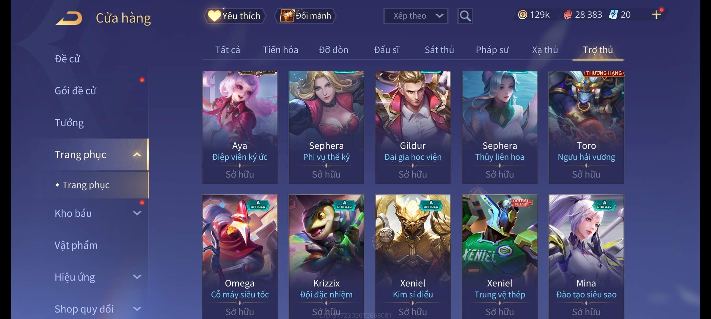Open the Xếp theo sort dropdown
The width and height of the screenshot is (711, 319).
click(x=416, y=16)
